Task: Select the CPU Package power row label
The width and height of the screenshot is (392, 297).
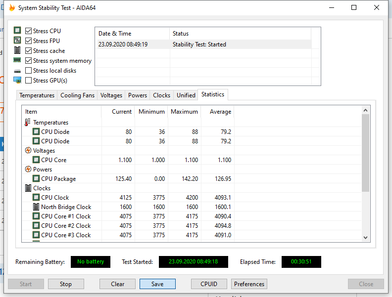Action: (x=58, y=179)
